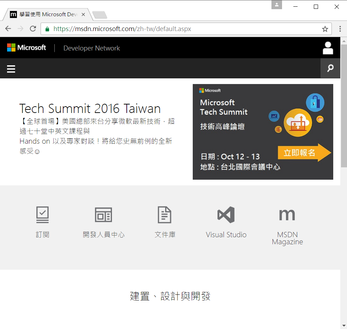The height and width of the screenshot is (329, 347).
Task: Click the address bar URL field
Action: click(186, 29)
